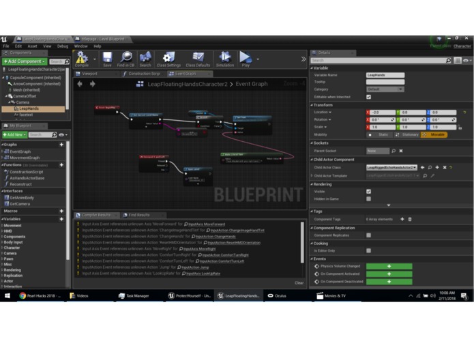Open InputAction Jump link
The height and width of the screenshot is (337, 474).
click(x=195, y=267)
